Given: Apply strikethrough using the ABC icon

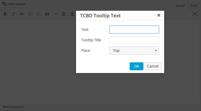Looking at the screenshot, I should 22,14.
